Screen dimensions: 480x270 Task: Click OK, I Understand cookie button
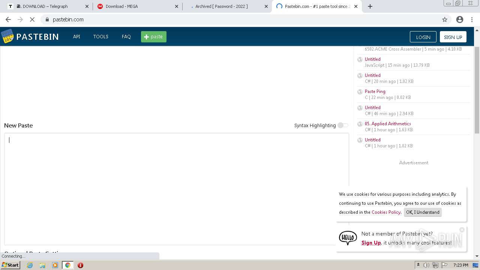click(423, 212)
